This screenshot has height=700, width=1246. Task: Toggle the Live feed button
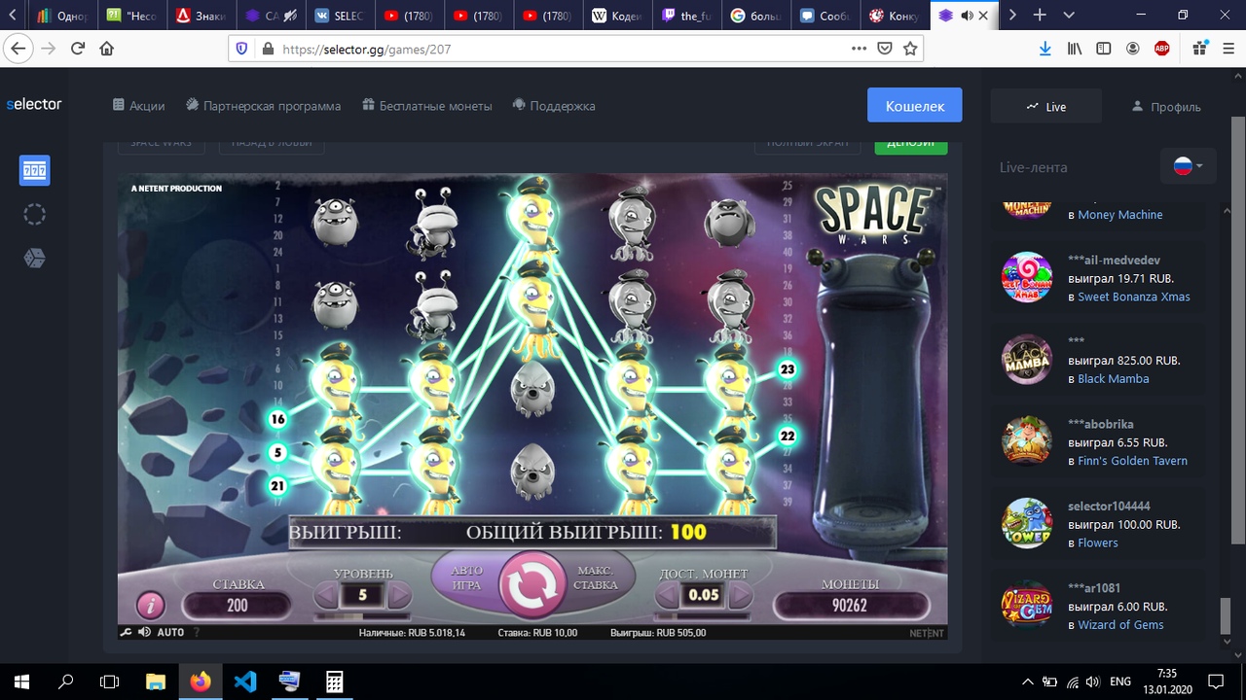coord(1046,106)
